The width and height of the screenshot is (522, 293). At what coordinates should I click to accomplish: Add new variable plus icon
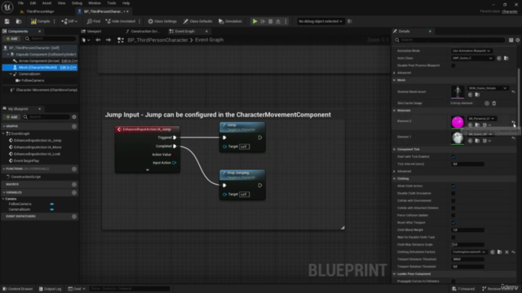(x=74, y=192)
